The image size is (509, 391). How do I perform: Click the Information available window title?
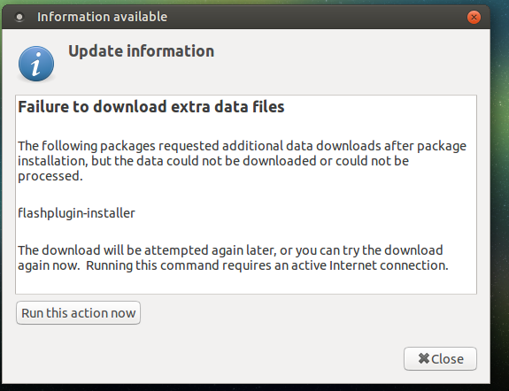tap(103, 17)
